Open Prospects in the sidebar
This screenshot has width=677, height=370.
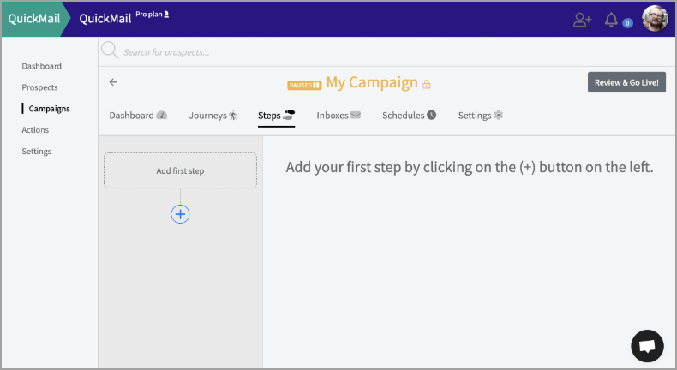pyautogui.click(x=39, y=87)
